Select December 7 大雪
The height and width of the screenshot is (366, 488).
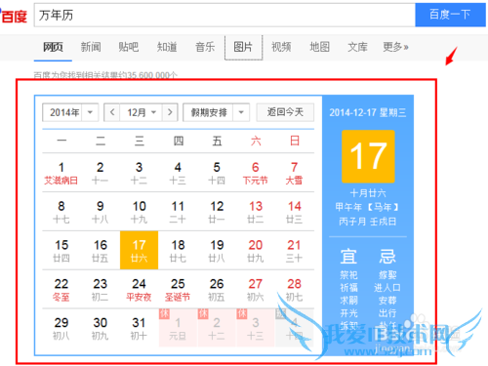[x=294, y=173]
